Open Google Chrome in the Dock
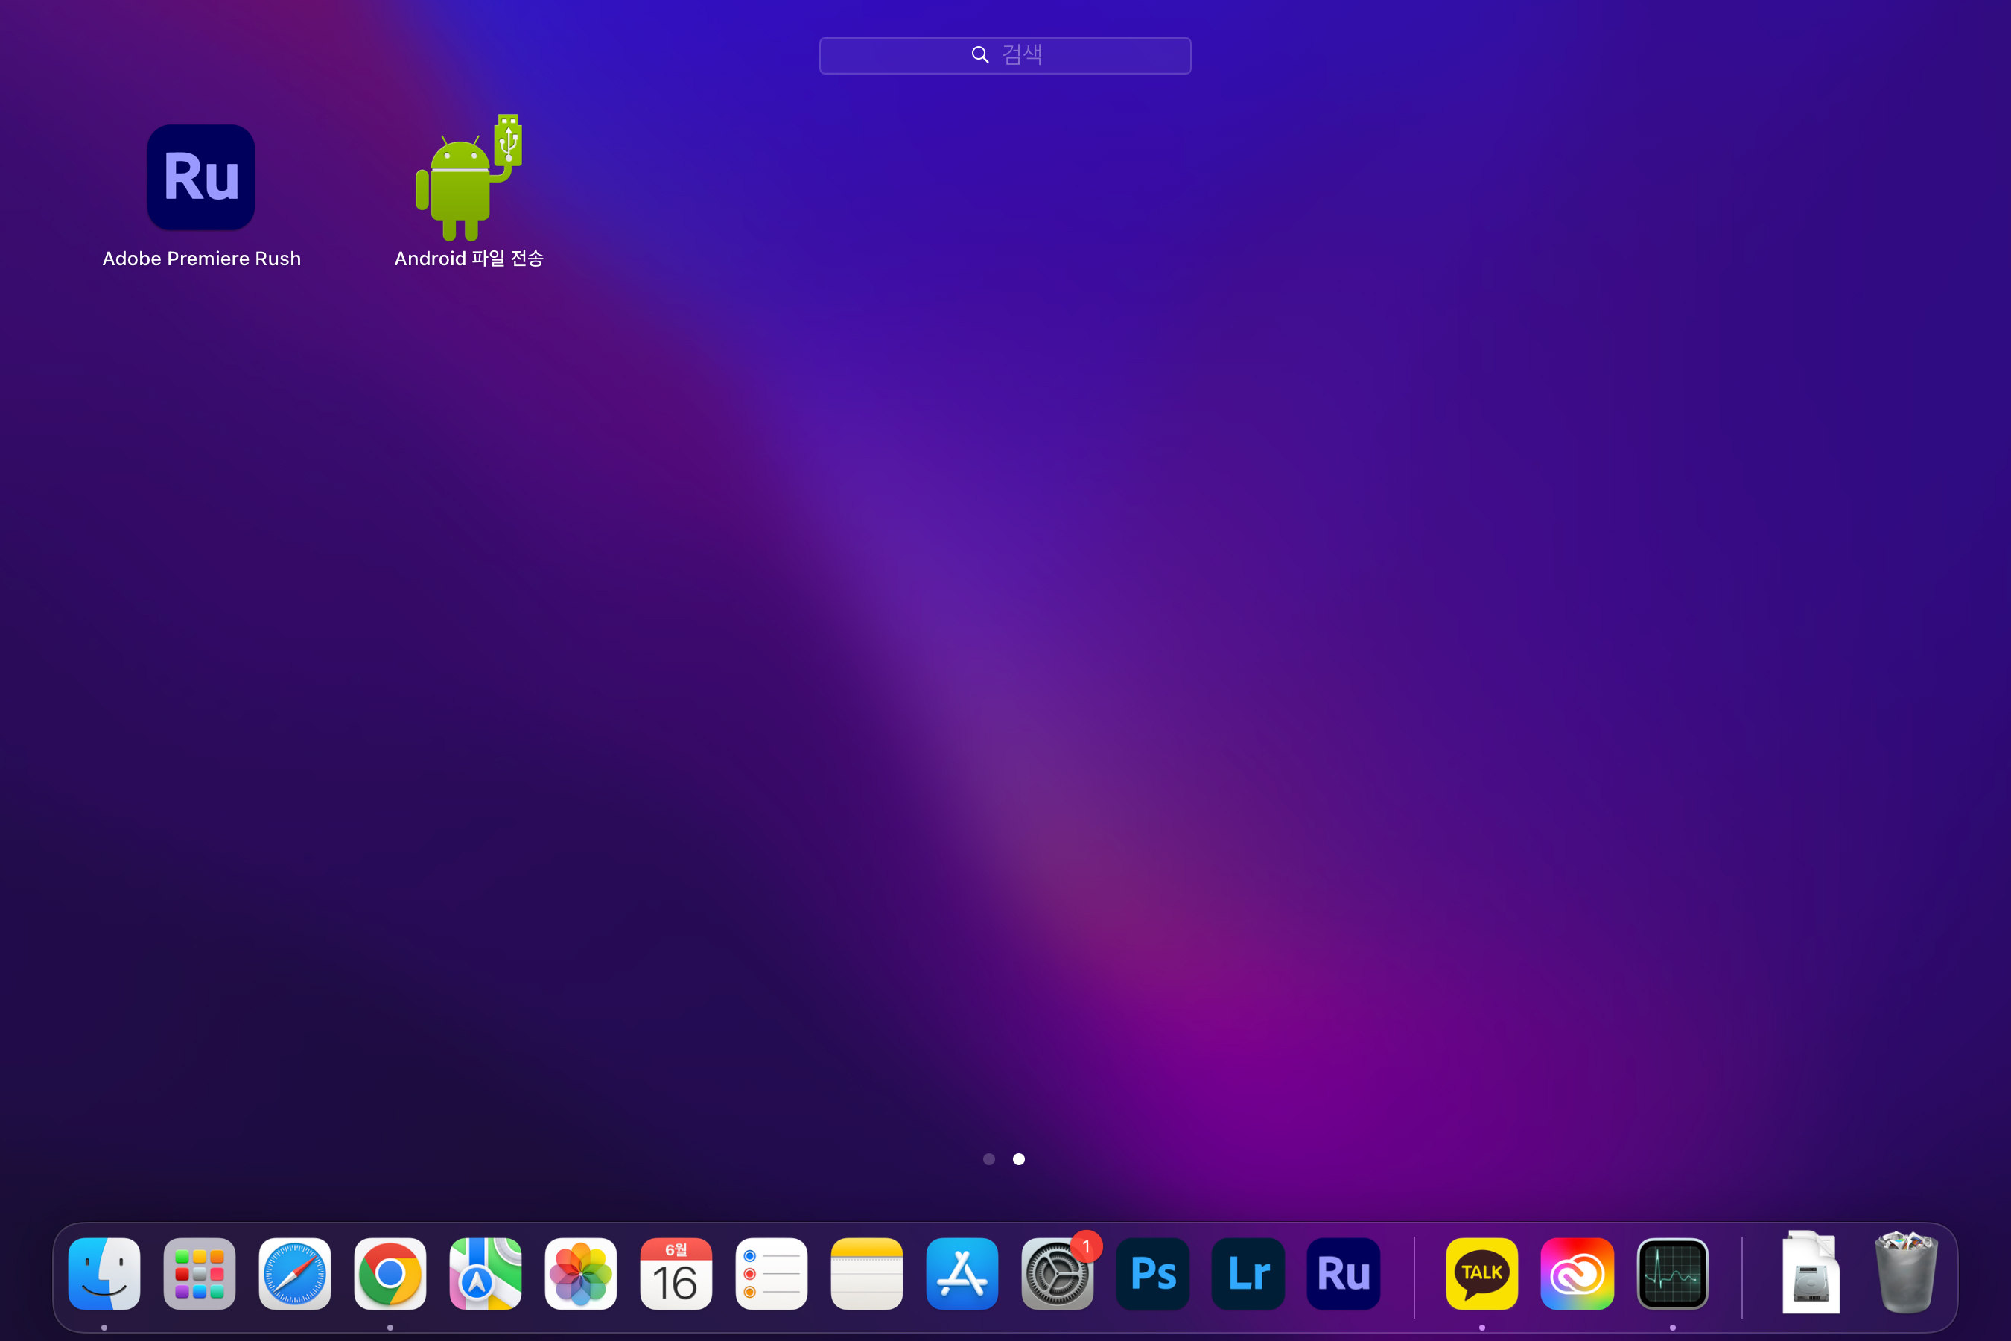This screenshot has width=2011, height=1341. coord(390,1273)
